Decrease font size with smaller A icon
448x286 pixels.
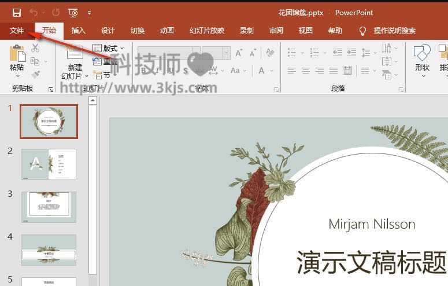(x=253, y=53)
